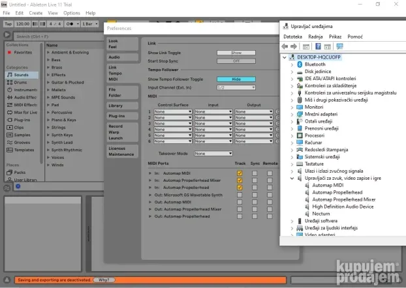The width and height of the screenshot is (406, 288).
Task: Select Drums category in Ableton browser
Action: (x=22, y=83)
